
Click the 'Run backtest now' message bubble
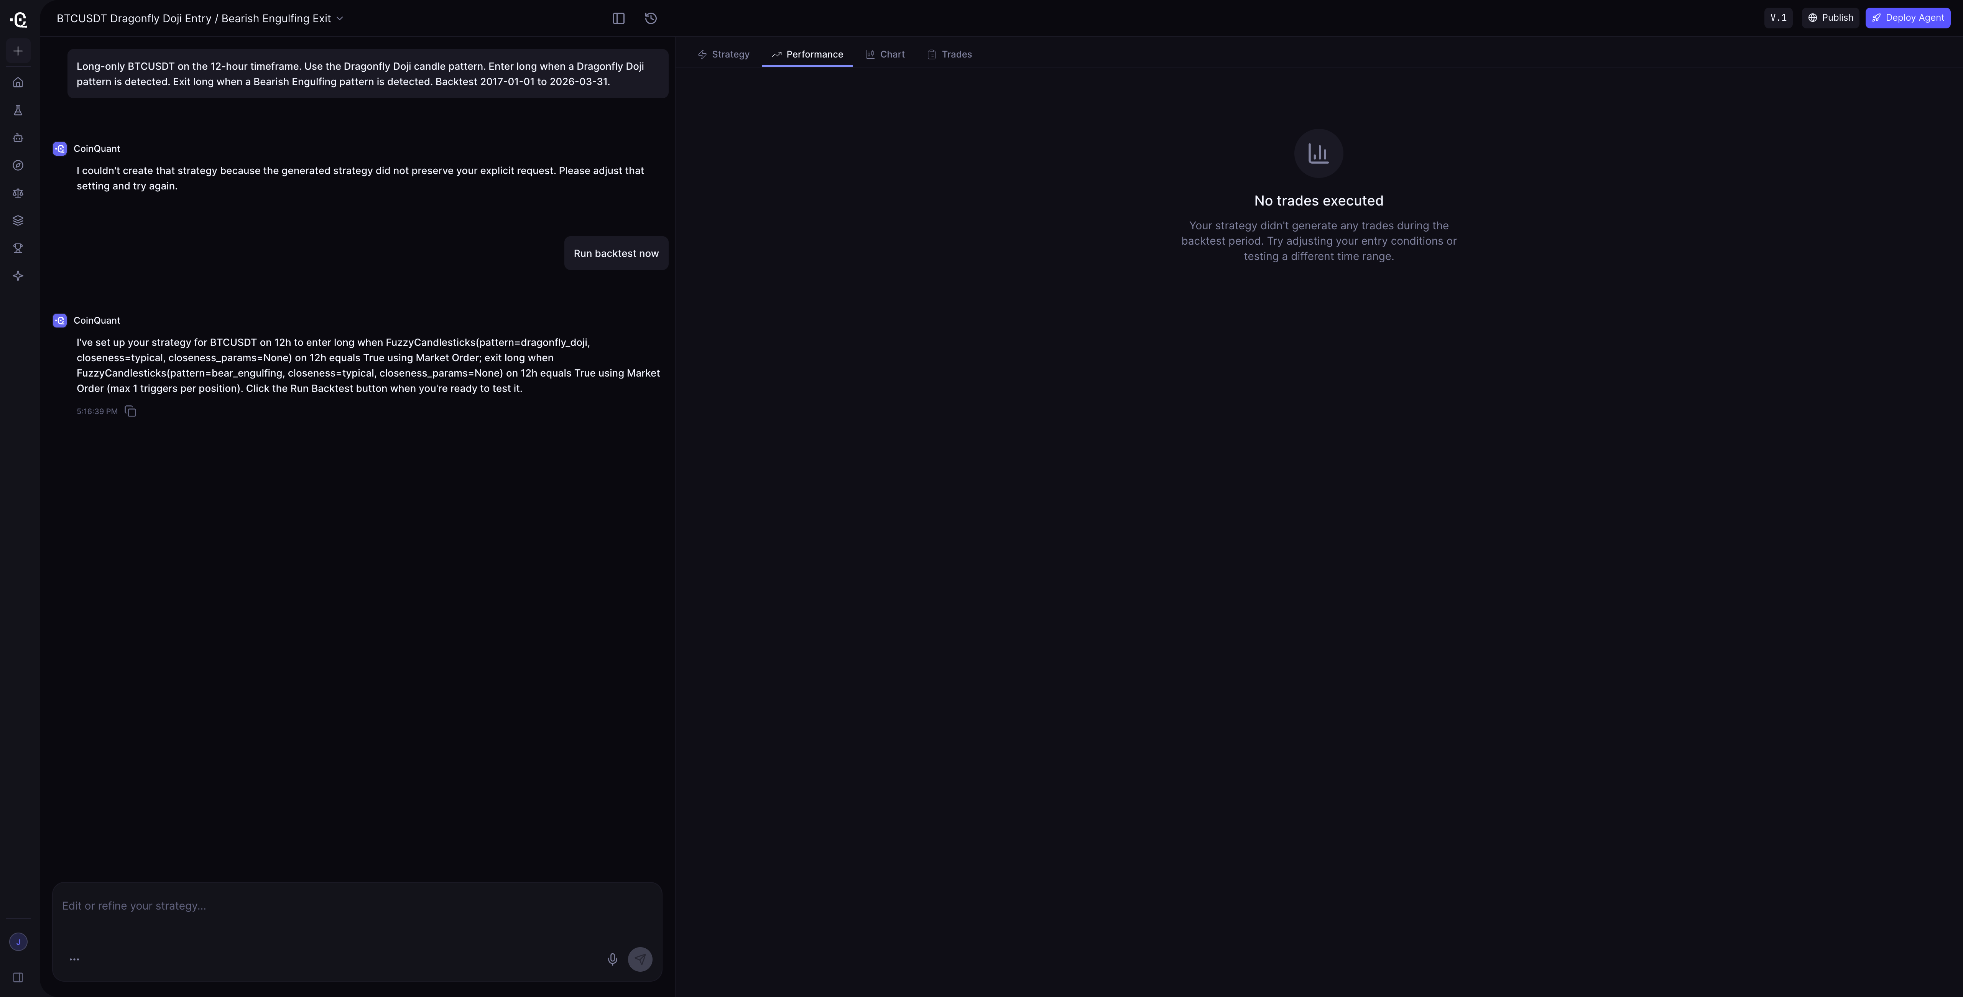click(617, 253)
